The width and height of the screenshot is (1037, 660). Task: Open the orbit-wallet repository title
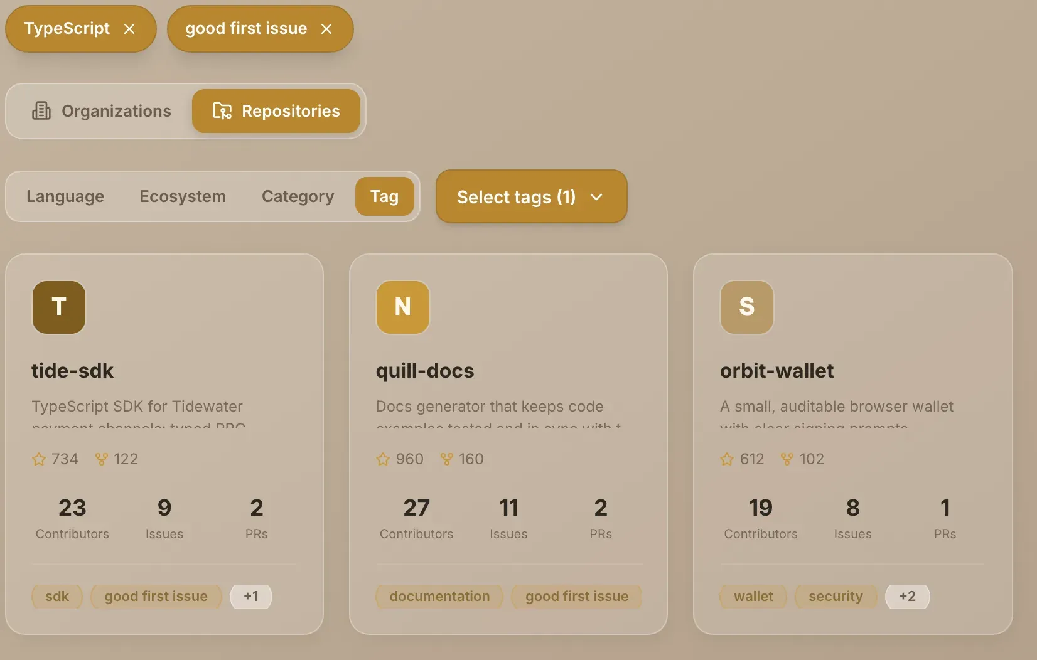tap(777, 371)
